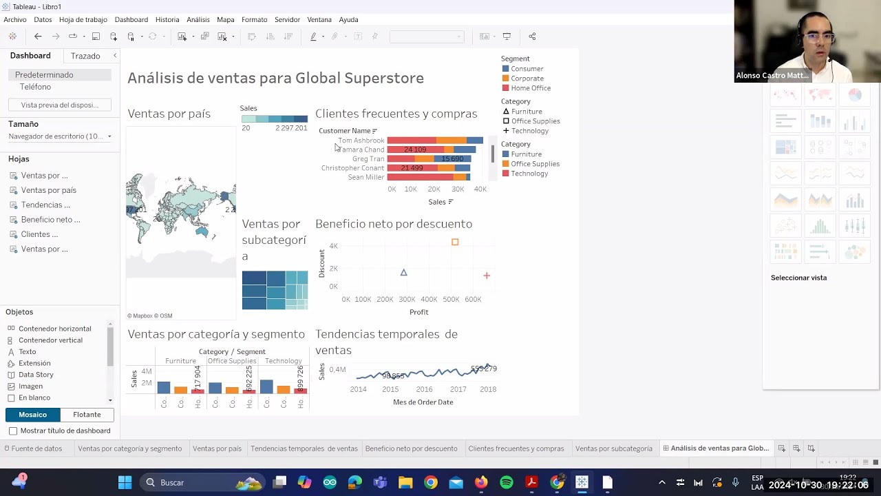Open the save-as dropdown arrow next to the first save icon
The width and height of the screenshot is (881, 496).
pos(84,37)
